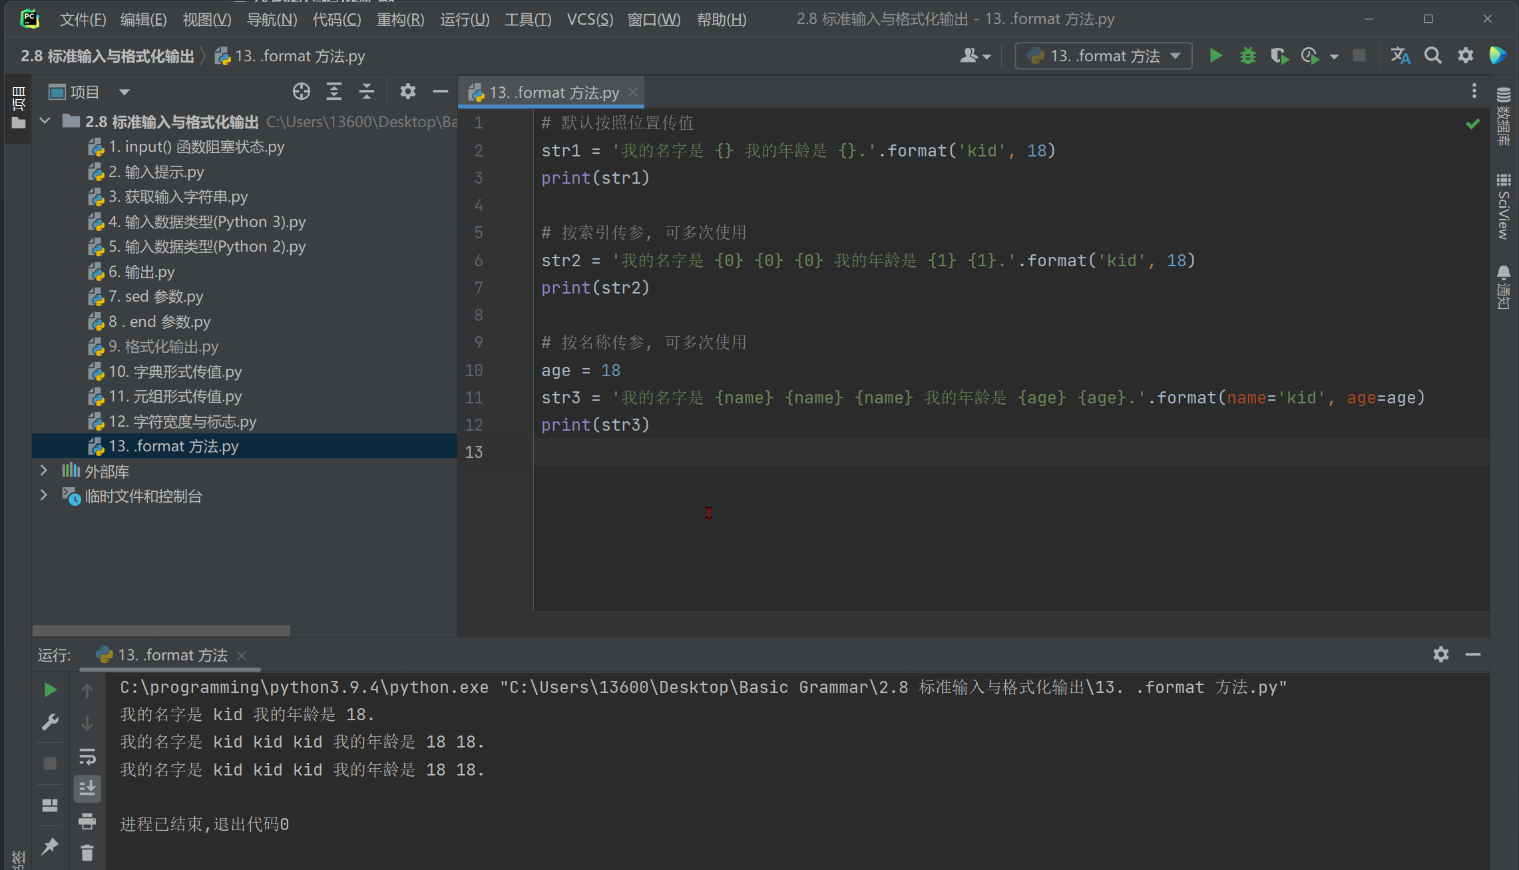Open the 编辑(E) menu
The height and width of the screenshot is (870, 1519).
click(143, 19)
